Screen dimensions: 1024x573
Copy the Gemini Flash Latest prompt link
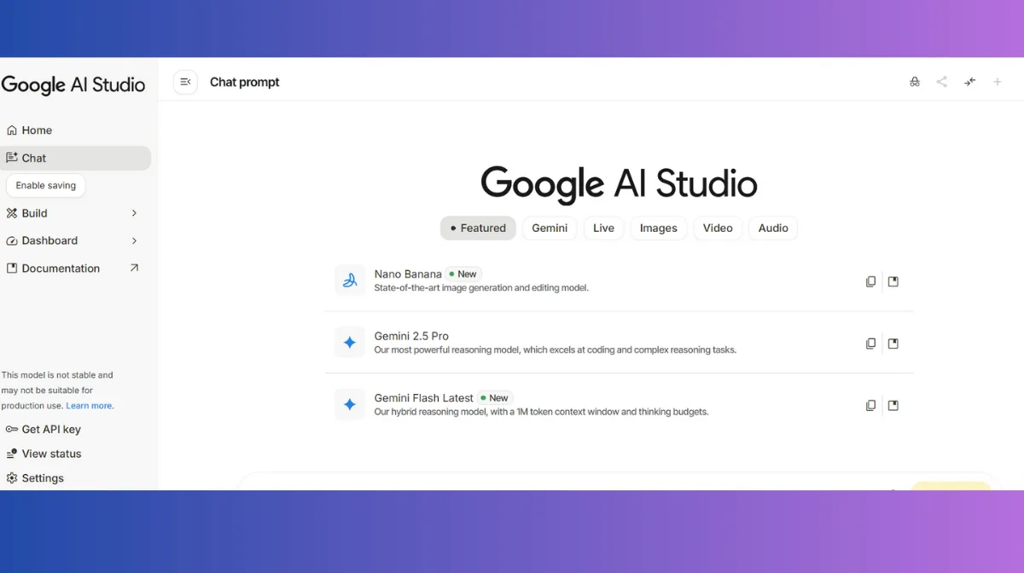coord(870,405)
